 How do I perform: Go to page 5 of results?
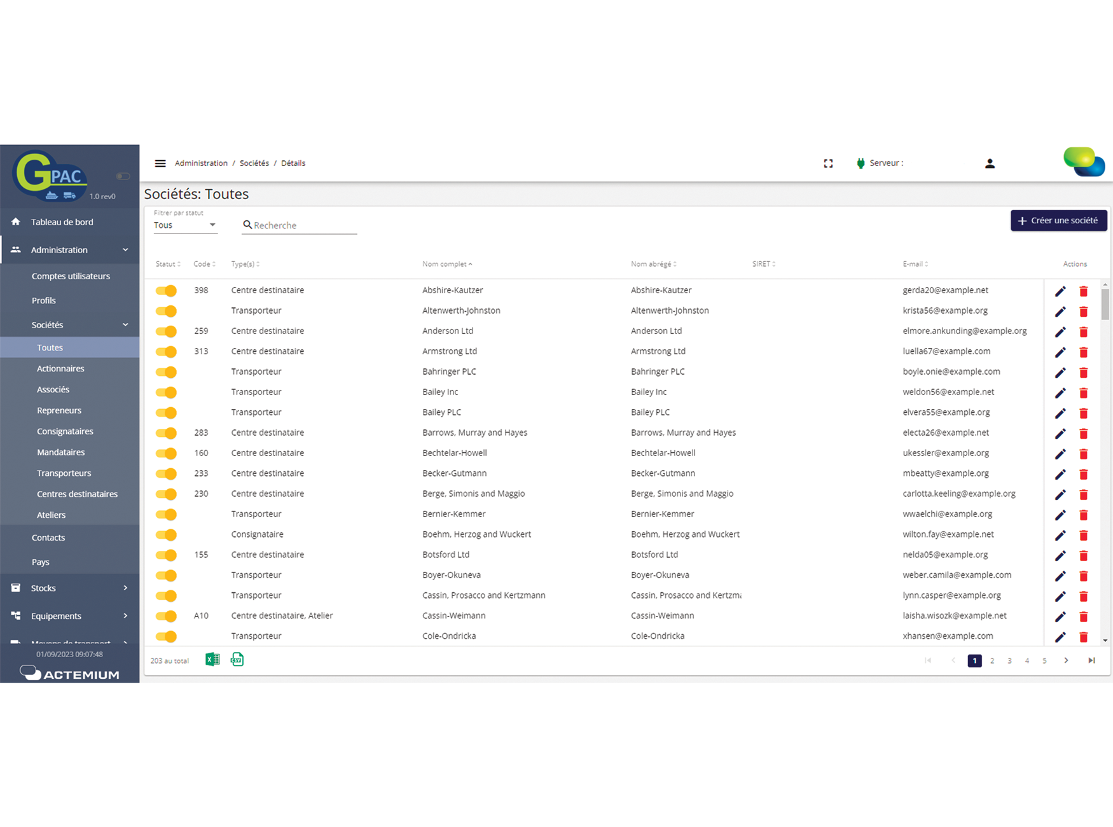click(1044, 661)
